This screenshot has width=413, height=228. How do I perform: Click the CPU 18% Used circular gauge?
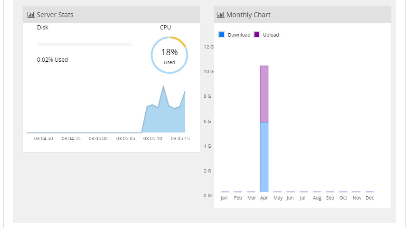pyautogui.click(x=169, y=55)
